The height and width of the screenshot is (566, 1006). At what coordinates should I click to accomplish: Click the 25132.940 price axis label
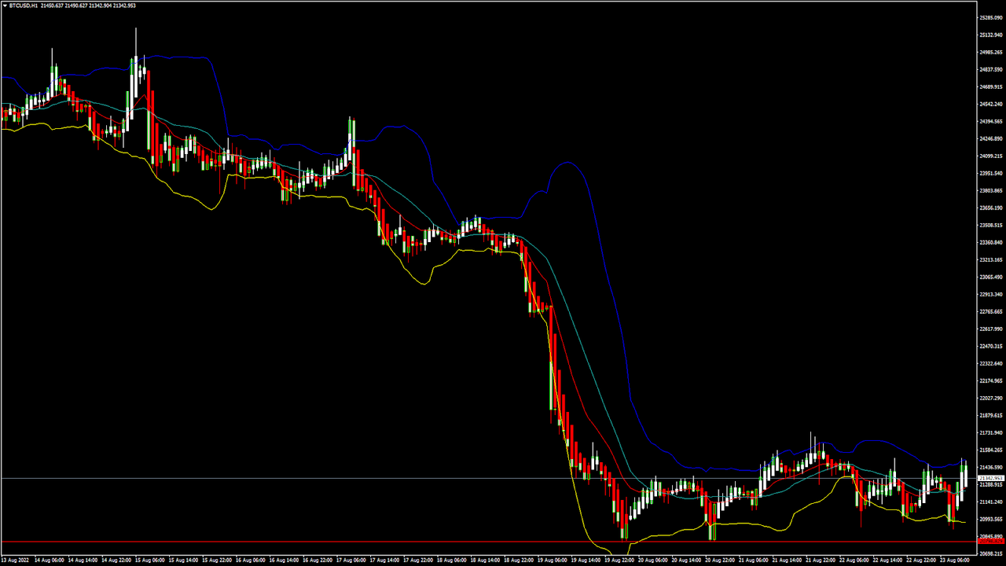click(992, 35)
